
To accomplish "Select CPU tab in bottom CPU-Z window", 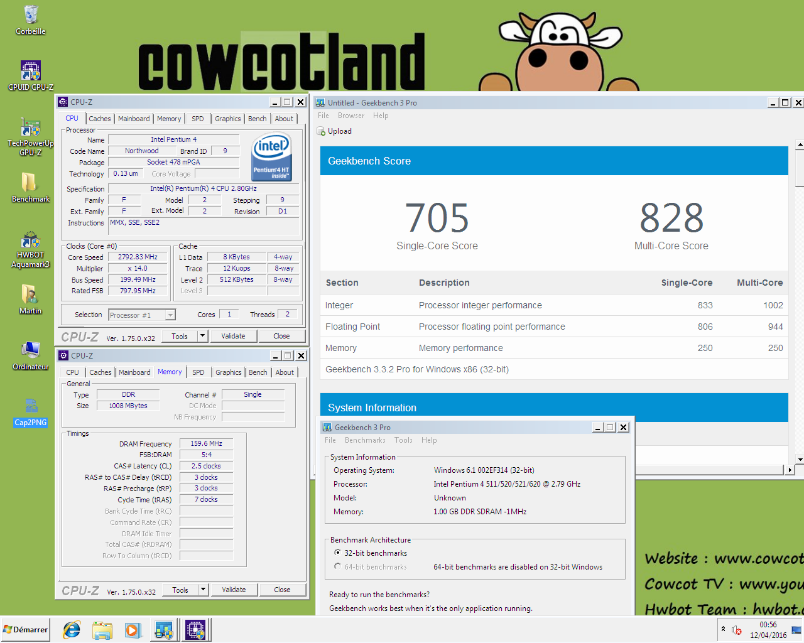I will 73,372.
